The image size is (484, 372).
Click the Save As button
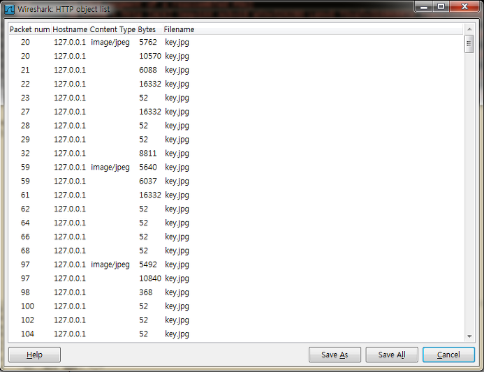click(335, 355)
